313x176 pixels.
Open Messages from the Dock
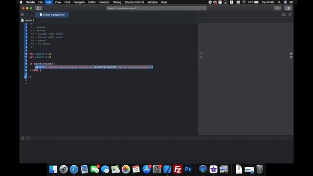[105, 169]
